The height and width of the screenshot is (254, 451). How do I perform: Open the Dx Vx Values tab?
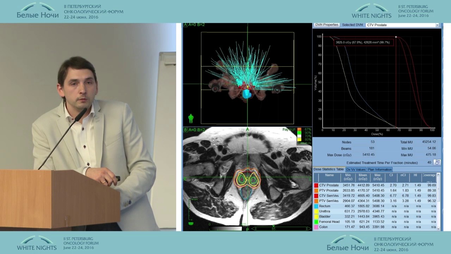coord(356,170)
